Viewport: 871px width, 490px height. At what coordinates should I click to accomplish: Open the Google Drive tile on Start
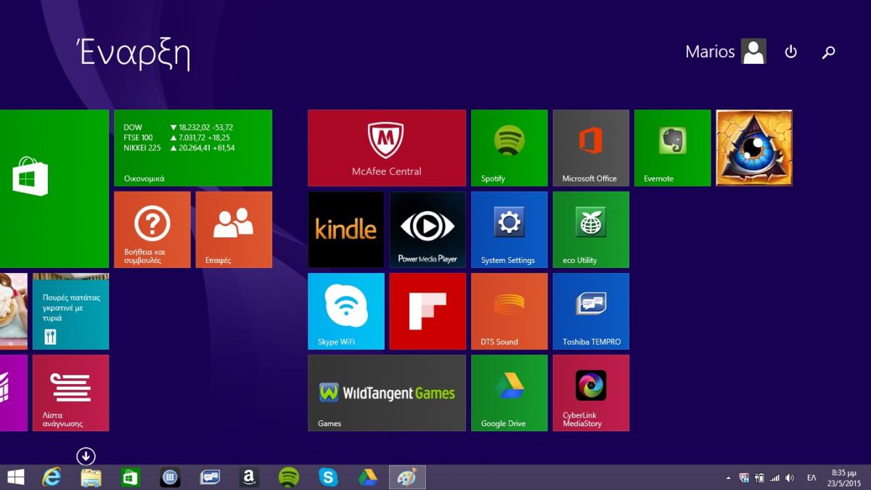click(510, 393)
